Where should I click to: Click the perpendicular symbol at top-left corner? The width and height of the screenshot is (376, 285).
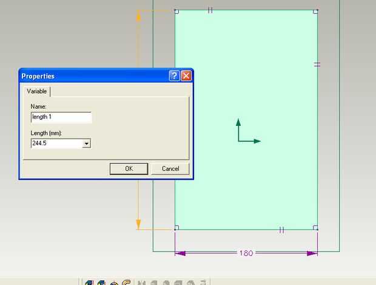(176, 11)
